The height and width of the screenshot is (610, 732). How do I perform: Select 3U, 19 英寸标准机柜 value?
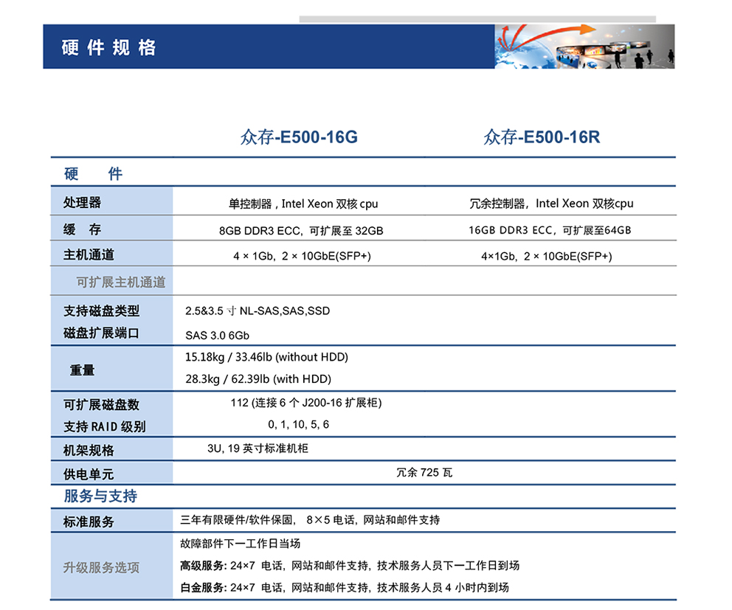coord(258,448)
